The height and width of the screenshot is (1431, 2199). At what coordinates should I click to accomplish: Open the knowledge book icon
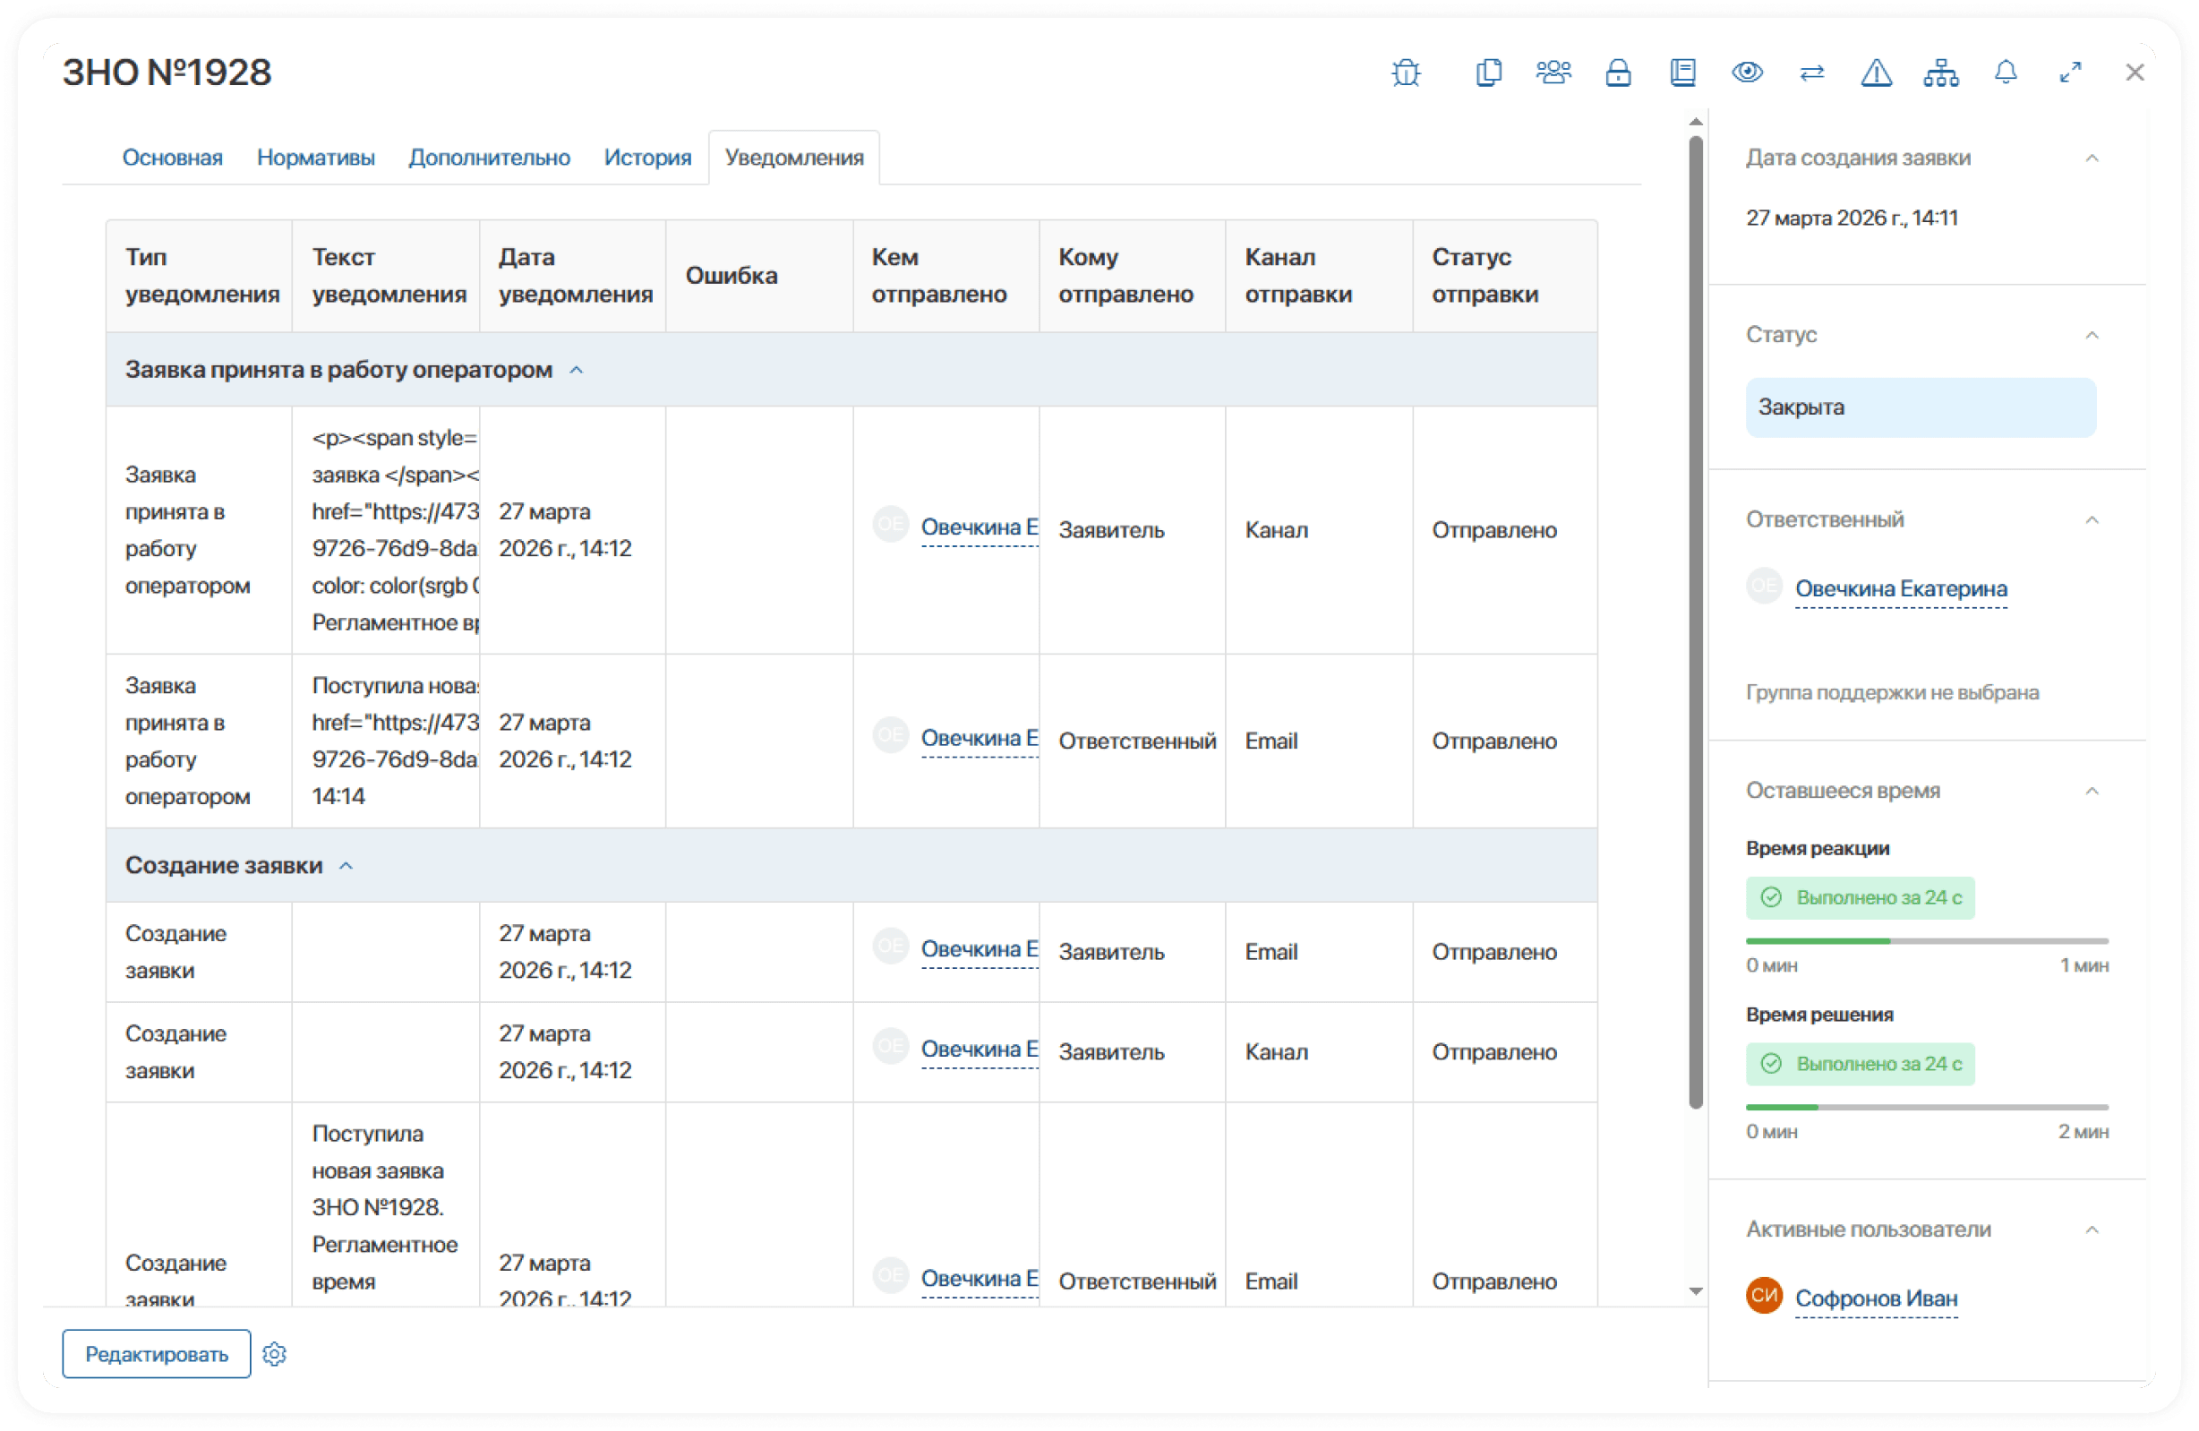pos(1682,72)
